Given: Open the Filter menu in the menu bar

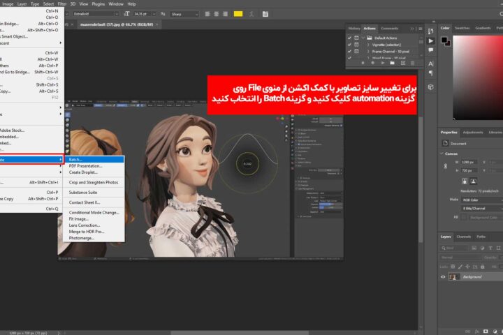Looking at the screenshot, I should [x=62, y=4].
